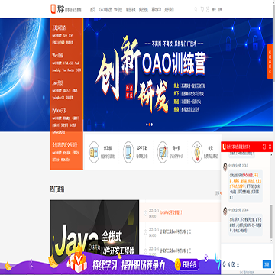Go to the first nav item, Home
This screenshot has width=275, height=275.
tap(92, 10)
